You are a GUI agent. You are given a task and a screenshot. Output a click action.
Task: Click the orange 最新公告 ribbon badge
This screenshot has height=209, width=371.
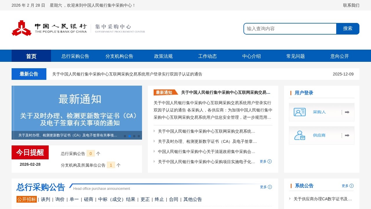coord(165,92)
